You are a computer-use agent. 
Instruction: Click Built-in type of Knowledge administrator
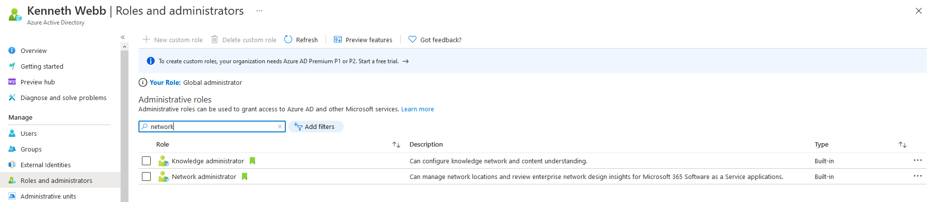click(x=824, y=161)
